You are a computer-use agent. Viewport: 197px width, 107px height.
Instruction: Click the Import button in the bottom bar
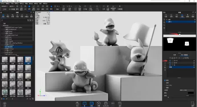(77, 104)
